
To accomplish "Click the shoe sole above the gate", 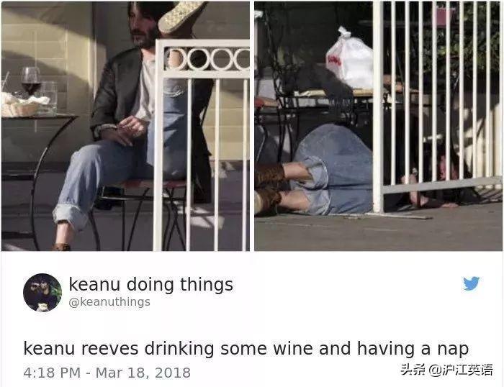I will pyautogui.click(x=181, y=17).
